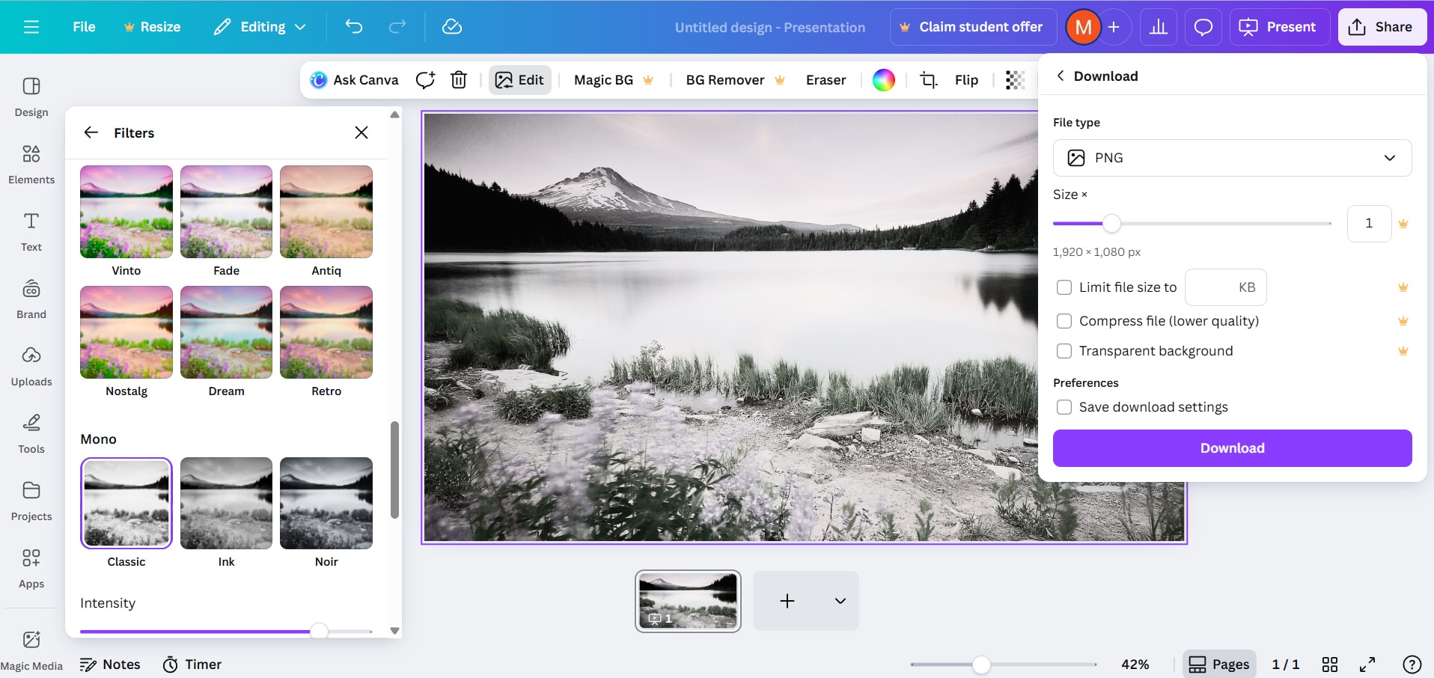Adjust the filter Intensity slider
1434x678 pixels.
point(319,631)
